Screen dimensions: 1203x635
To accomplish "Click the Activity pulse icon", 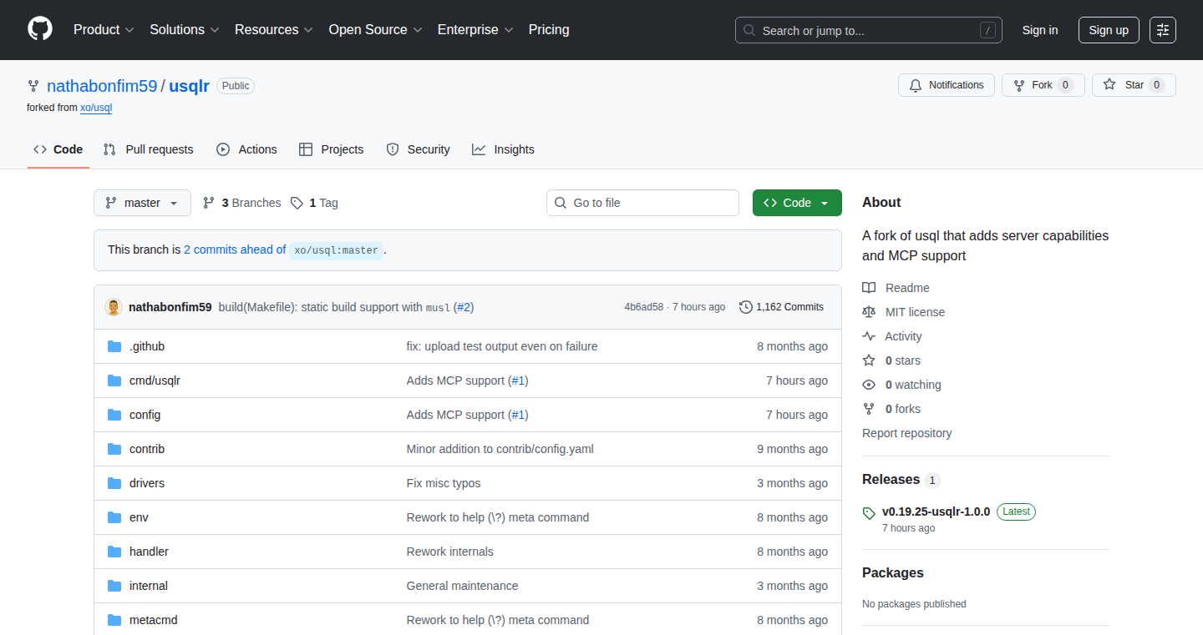I will [x=869, y=336].
